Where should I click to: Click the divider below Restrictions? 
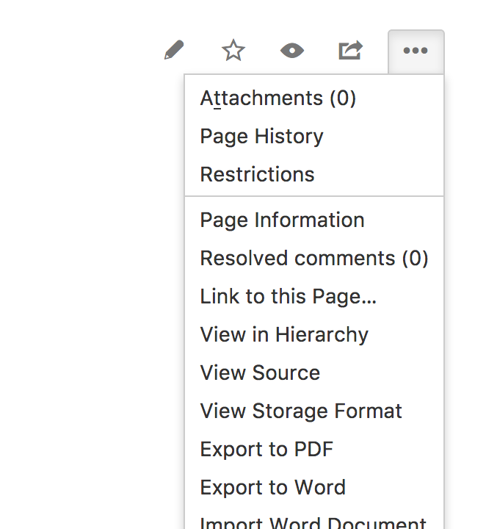click(314, 195)
